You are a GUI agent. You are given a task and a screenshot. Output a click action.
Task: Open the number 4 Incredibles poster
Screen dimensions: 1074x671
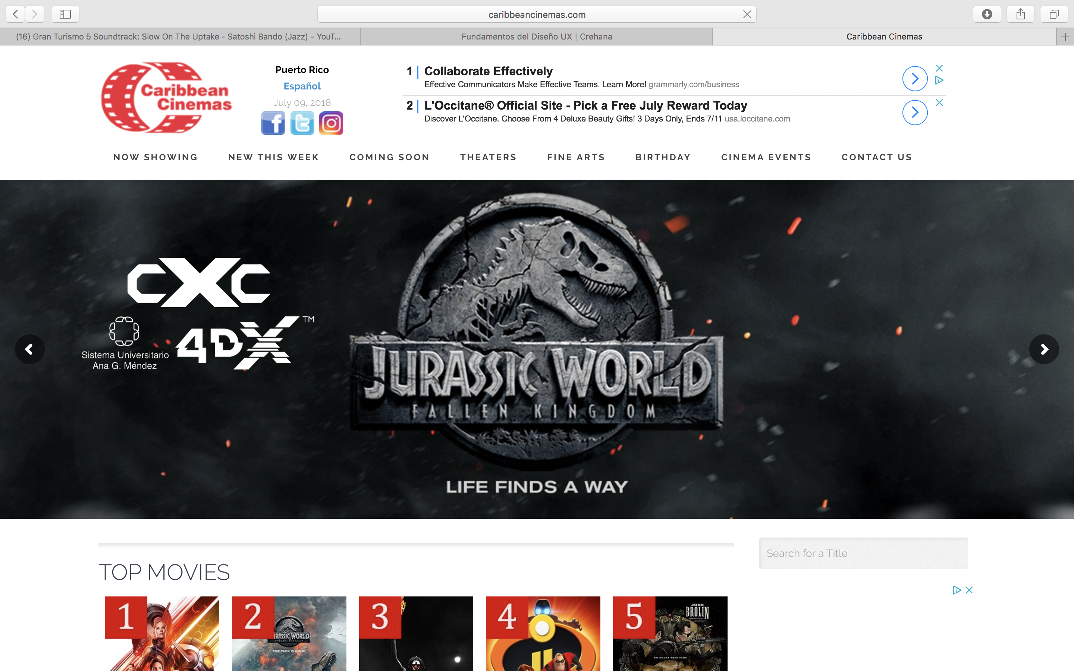(543, 634)
